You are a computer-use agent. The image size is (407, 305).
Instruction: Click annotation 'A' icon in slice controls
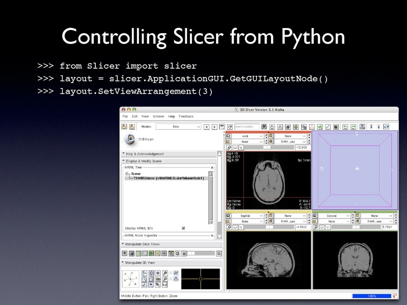pyautogui.click(x=145, y=254)
